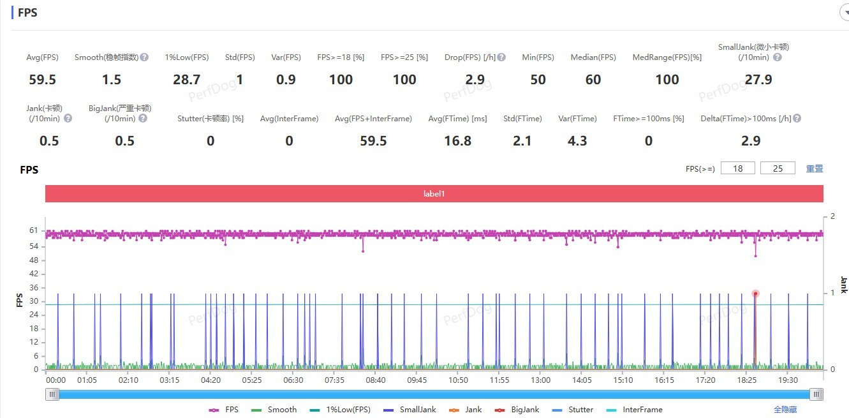Toggle SmallJank series in chart legend
Image resolution: width=849 pixels, height=418 pixels.
tap(410, 410)
